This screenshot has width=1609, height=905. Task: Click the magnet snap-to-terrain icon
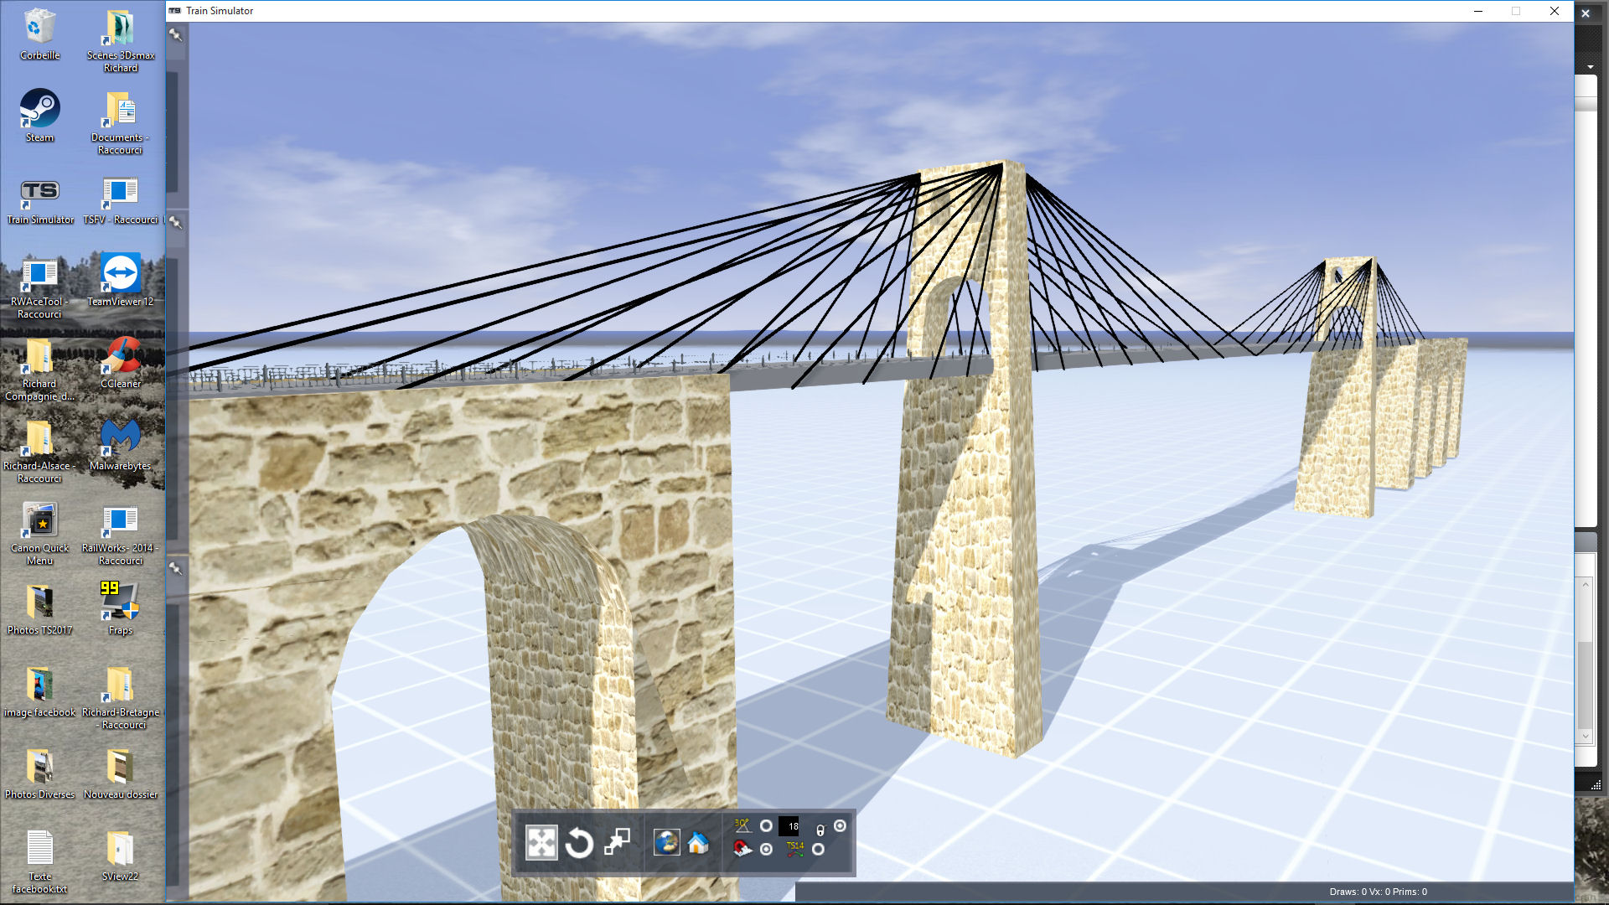(x=742, y=849)
